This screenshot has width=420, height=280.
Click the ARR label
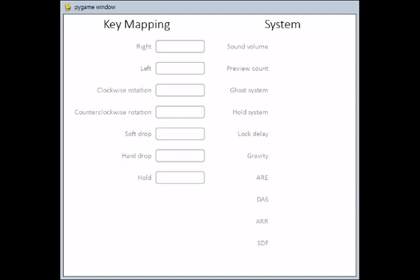point(262,221)
